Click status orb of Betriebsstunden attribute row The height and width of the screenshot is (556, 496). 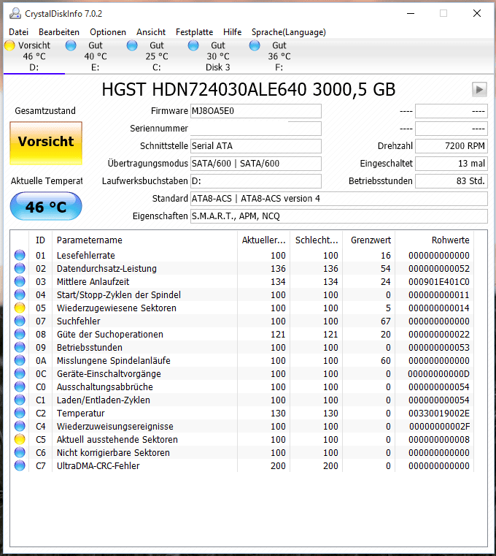20,347
